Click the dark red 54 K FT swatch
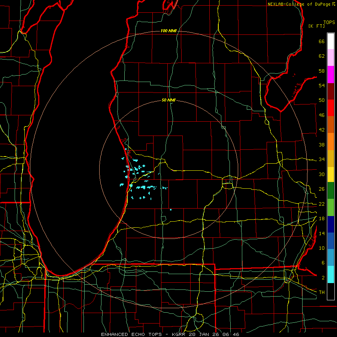Screen dimensions: 337x337 (x=331, y=91)
